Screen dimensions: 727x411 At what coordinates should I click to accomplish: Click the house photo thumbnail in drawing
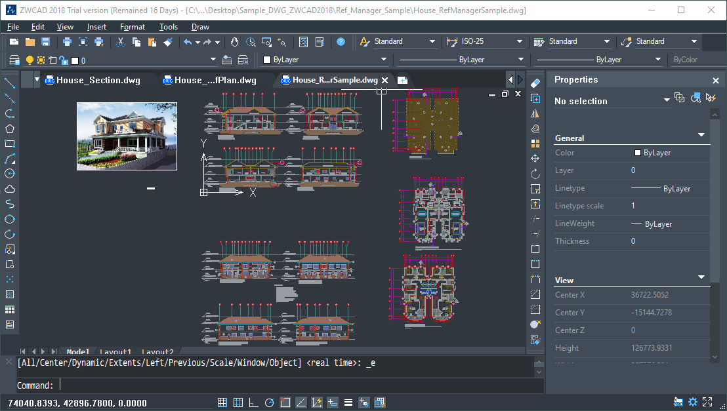click(127, 136)
